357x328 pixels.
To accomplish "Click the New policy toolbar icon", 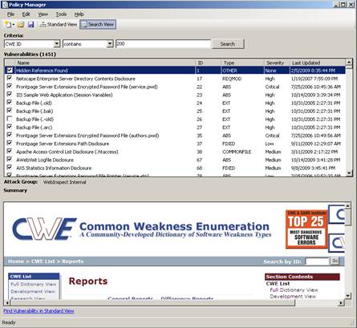I will click(x=8, y=24).
